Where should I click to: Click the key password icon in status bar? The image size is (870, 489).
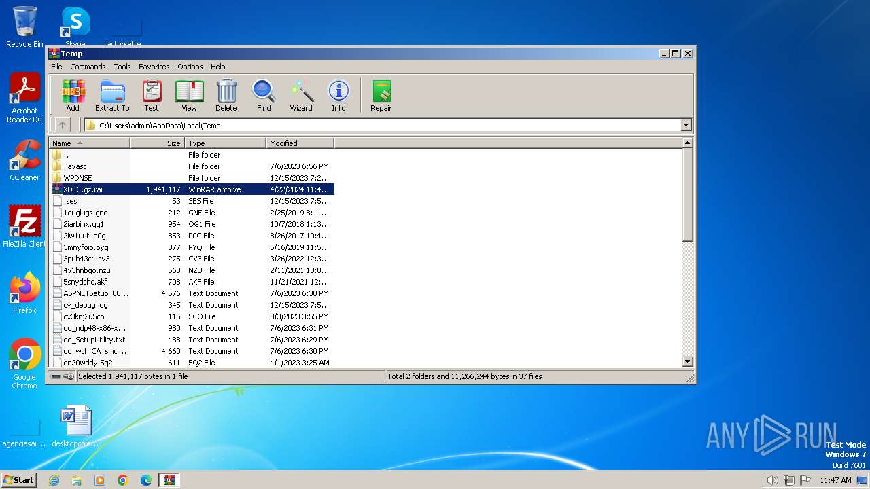tap(69, 376)
